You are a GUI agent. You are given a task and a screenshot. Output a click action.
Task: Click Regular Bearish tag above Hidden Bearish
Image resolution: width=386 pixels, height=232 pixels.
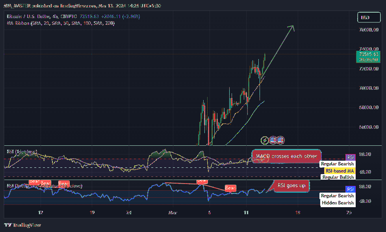[337, 196]
